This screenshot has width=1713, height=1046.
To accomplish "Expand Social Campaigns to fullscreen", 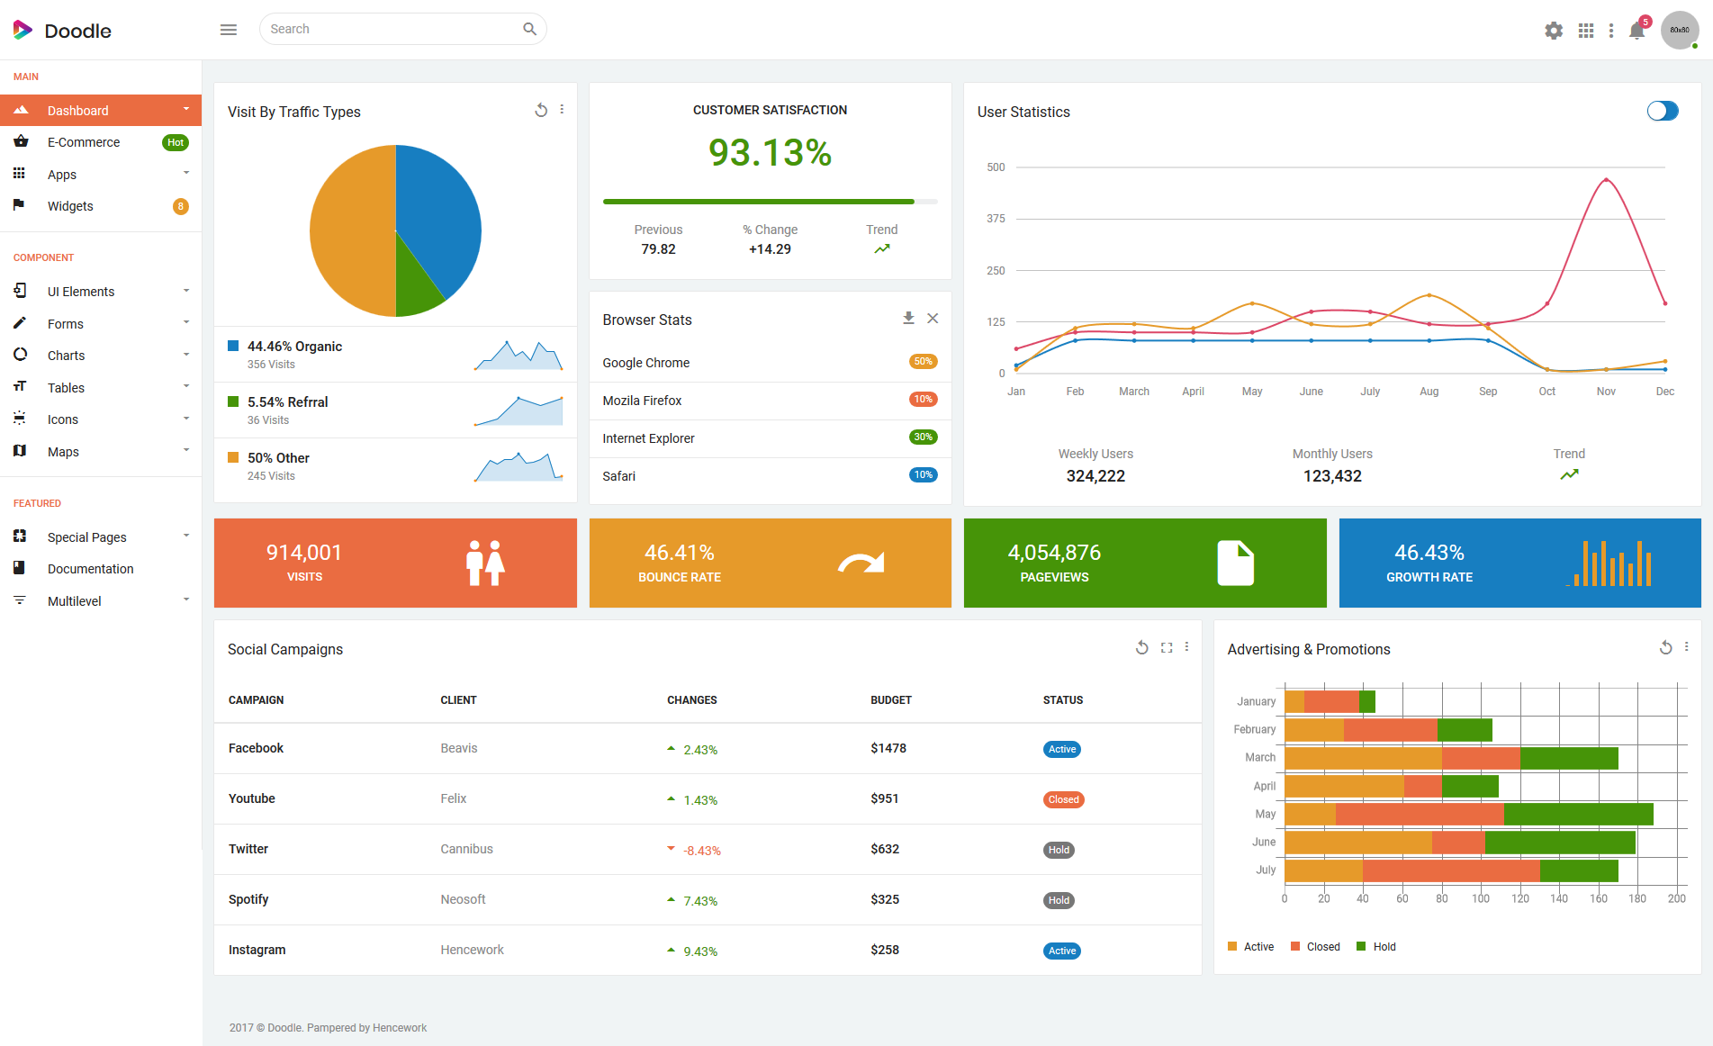I will coord(1167,647).
